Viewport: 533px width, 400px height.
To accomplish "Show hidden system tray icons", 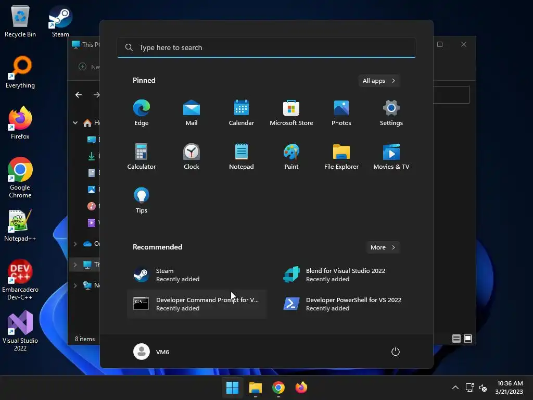I will (455, 387).
